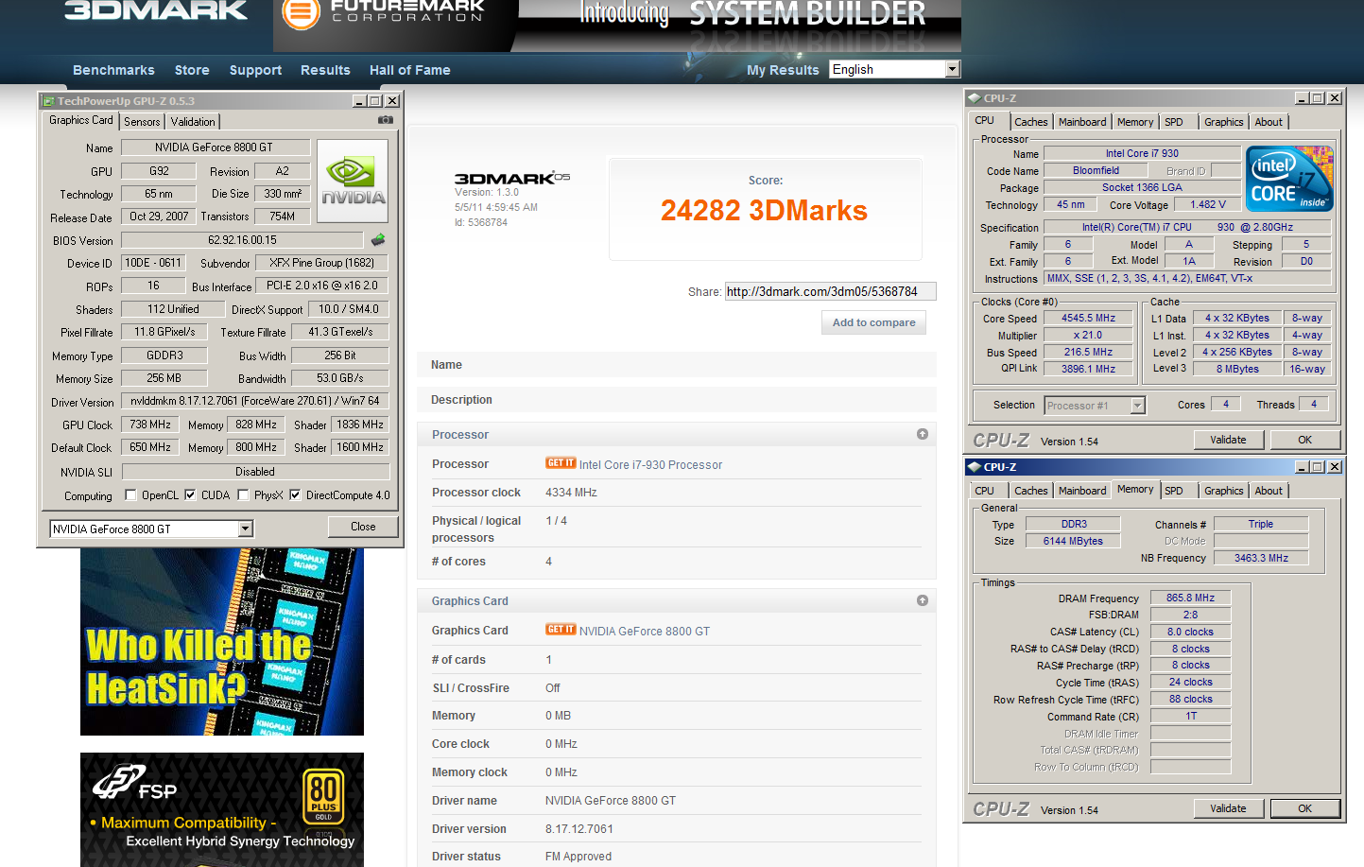Open the NVIDIA GeForce 8800 GT link
The image size is (1364, 867).
click(644, 631)
